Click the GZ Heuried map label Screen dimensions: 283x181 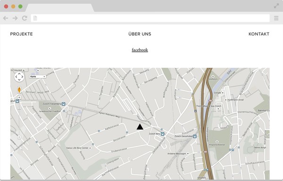tap(16, 70)
